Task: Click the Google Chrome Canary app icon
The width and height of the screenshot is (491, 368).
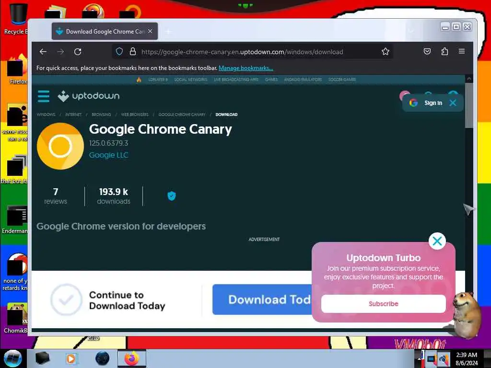Action: [x=60, y=146]
